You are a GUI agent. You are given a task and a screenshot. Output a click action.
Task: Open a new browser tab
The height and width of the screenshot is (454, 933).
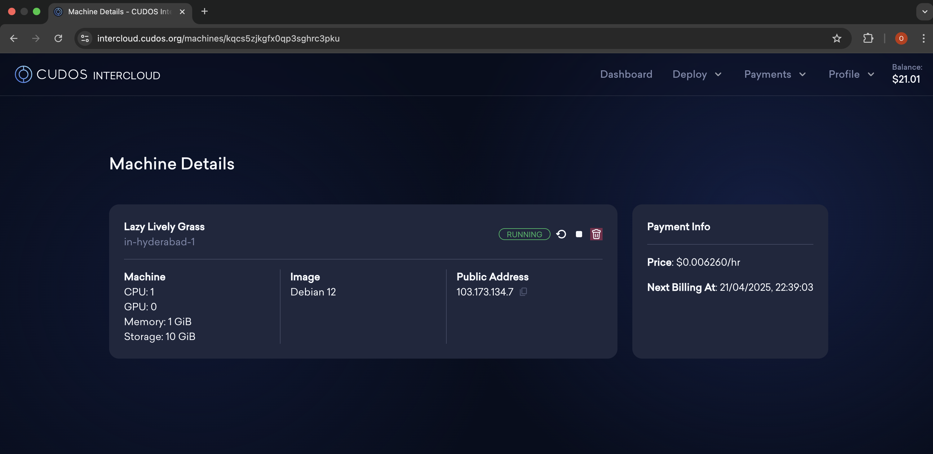tap(204, 11)
